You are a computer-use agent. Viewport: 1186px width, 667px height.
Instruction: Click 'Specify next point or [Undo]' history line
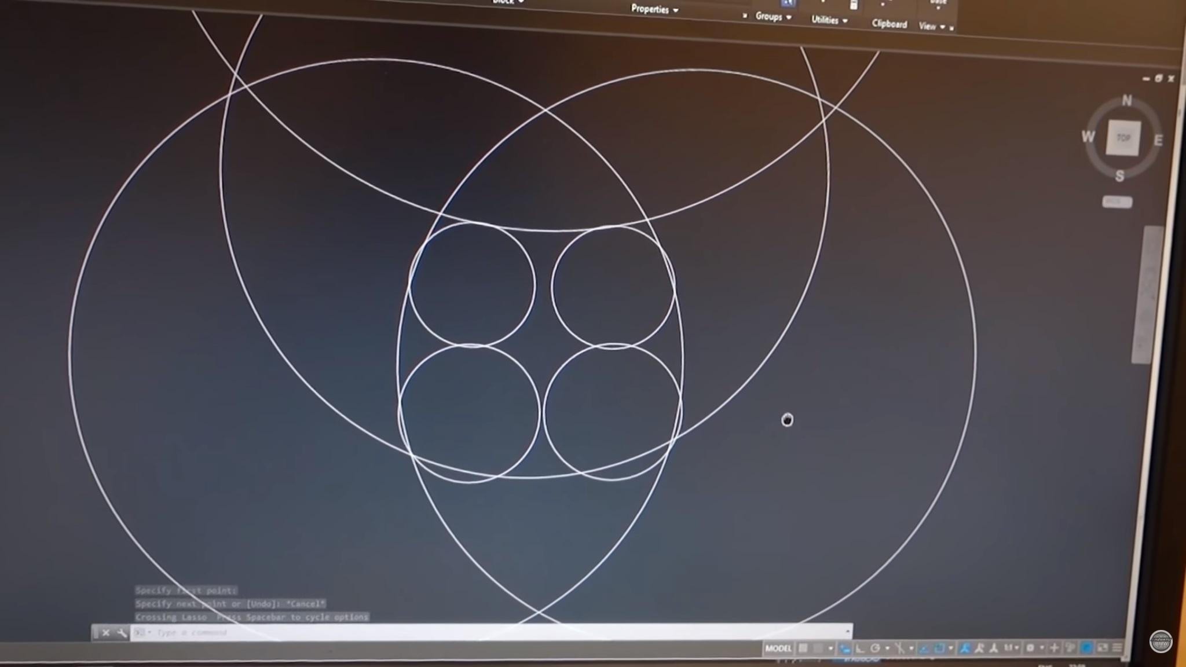230,604
